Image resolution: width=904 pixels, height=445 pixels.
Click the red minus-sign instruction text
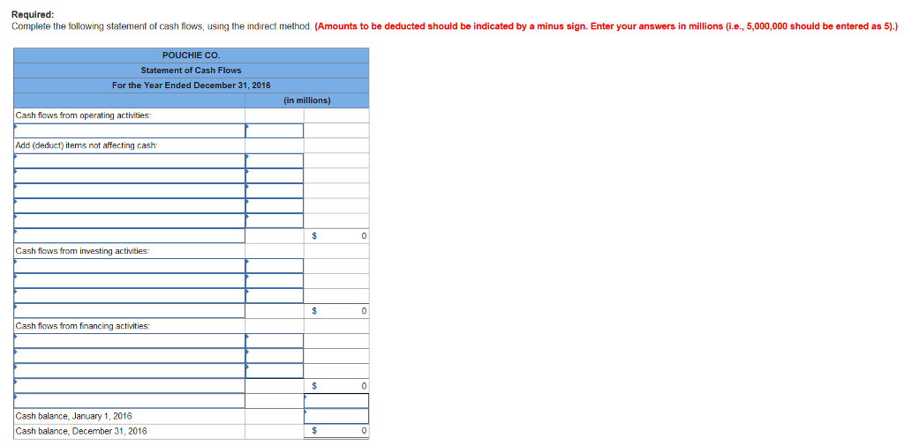(x=606, y=26)
